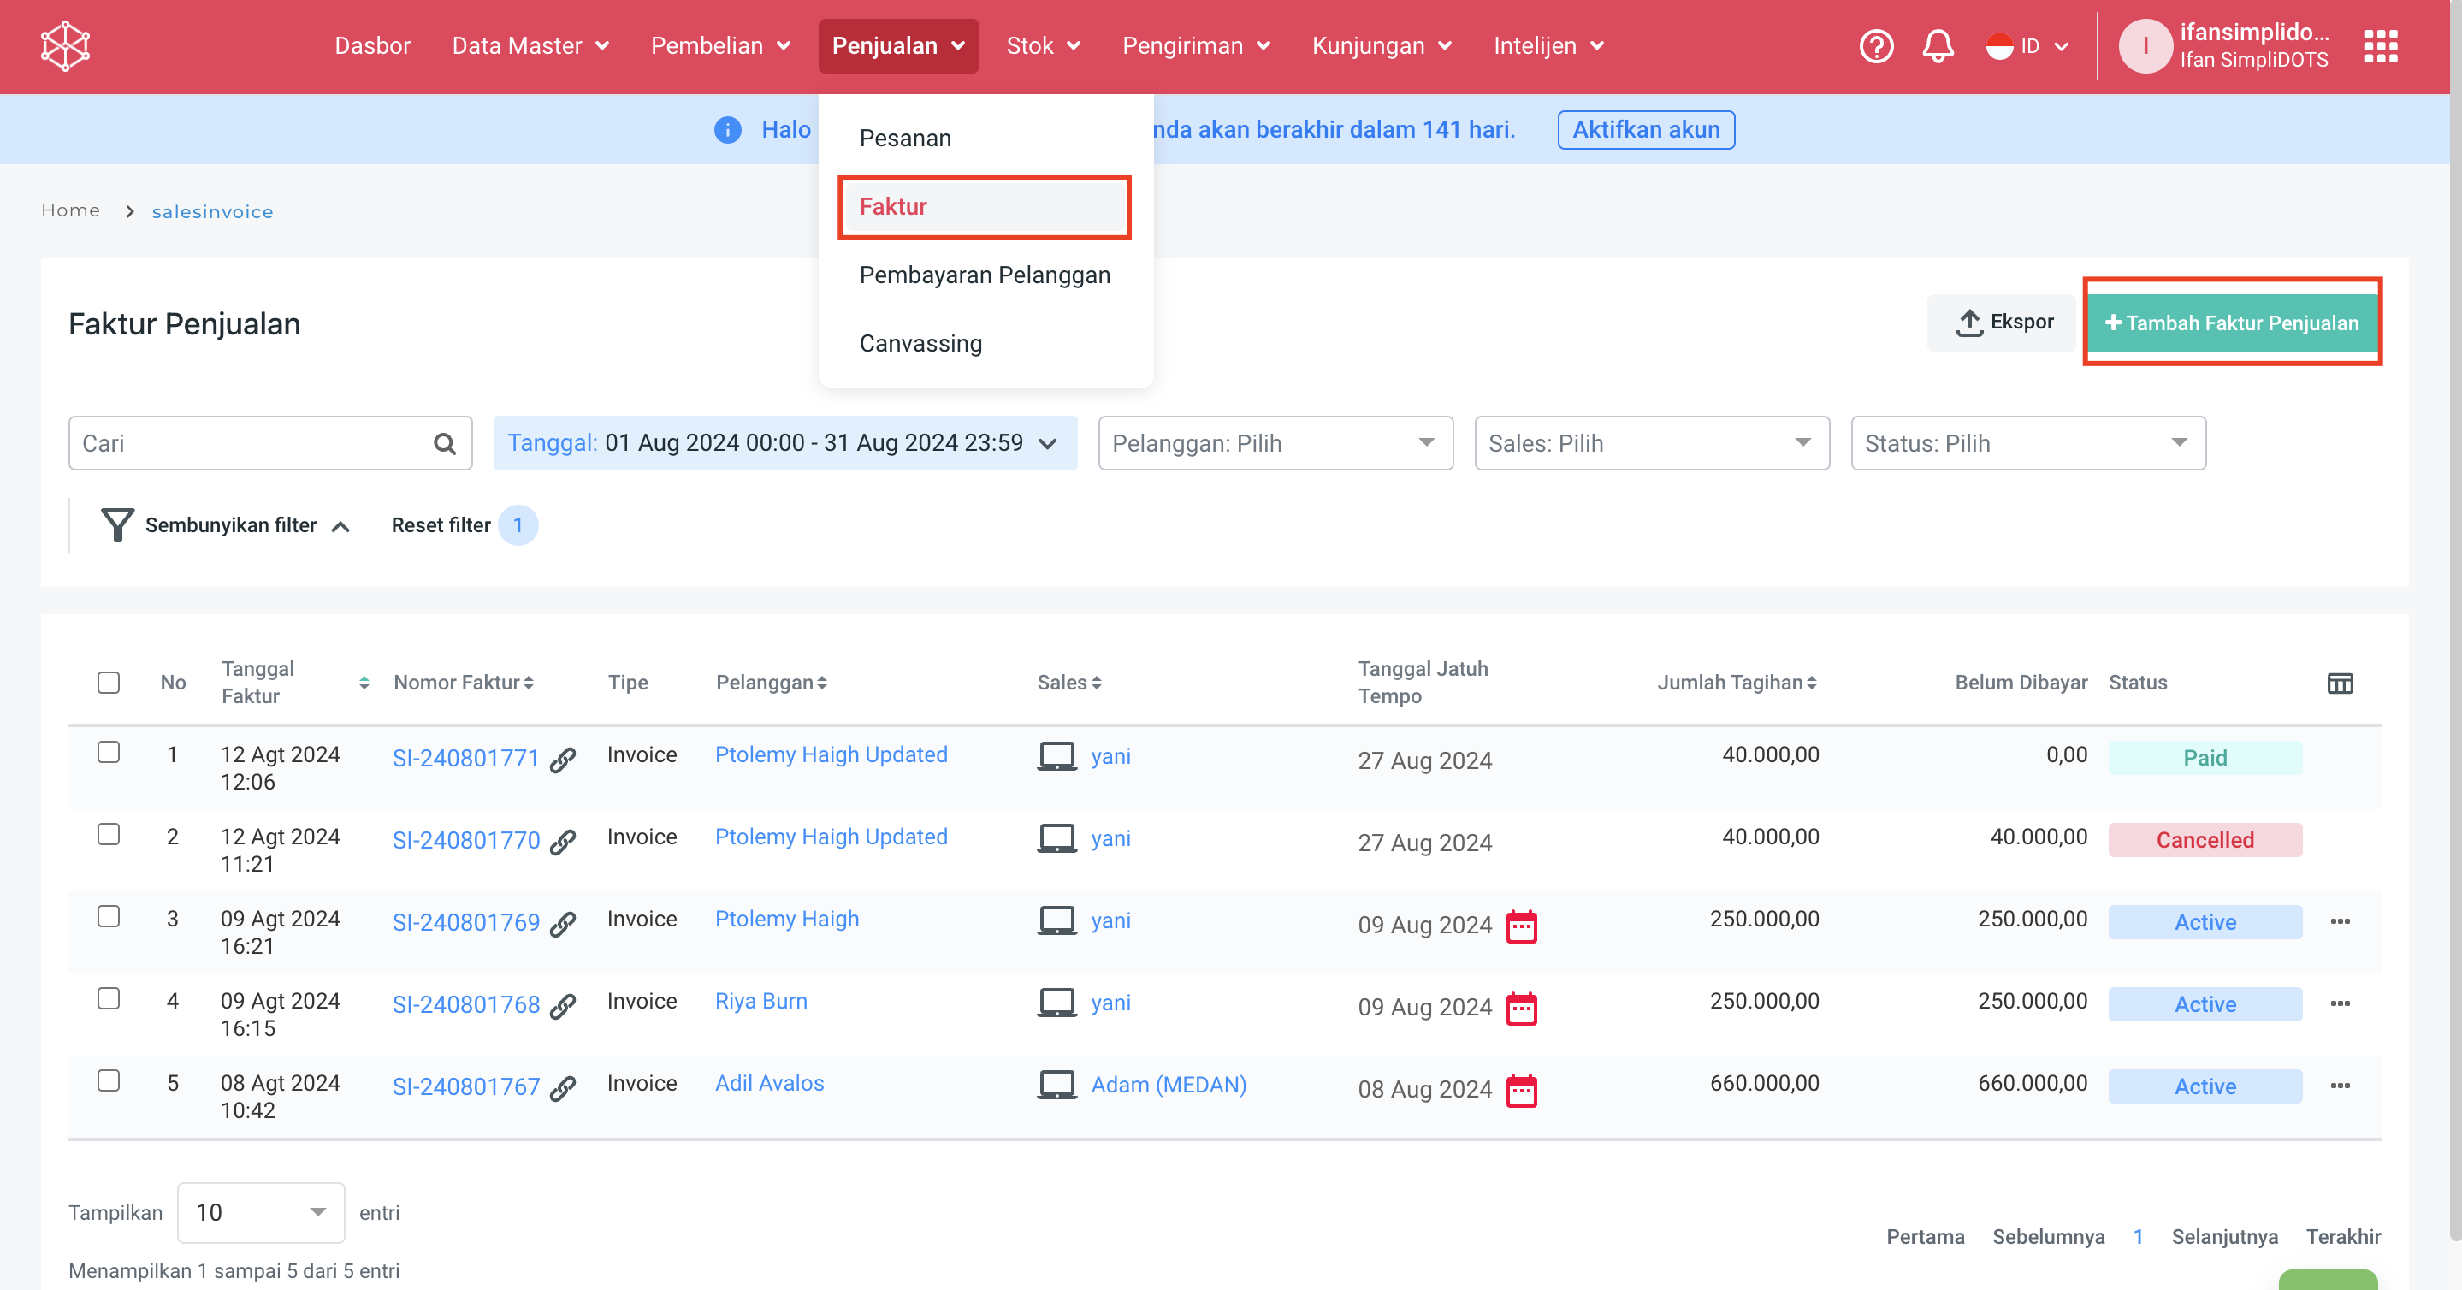Open three-dot actions menu for row 5
This screenshot has width=2462, height=1290.
click(2340, 1086)
